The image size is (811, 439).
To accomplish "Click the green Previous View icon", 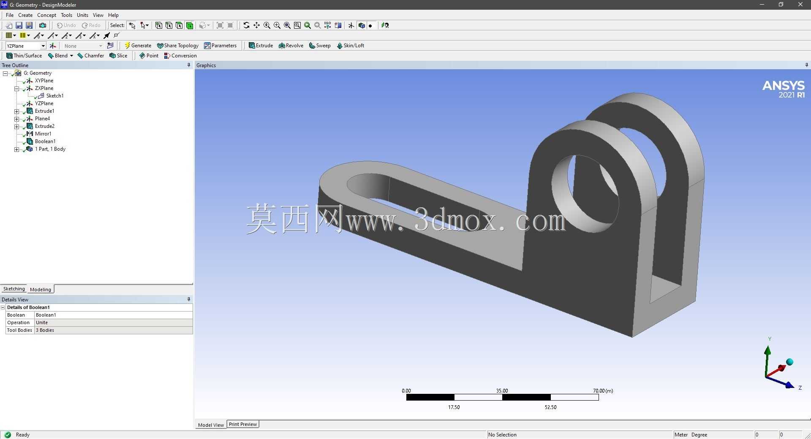I will point(308,25).
